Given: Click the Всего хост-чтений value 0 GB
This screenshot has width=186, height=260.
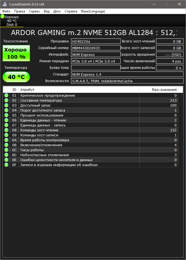Looking at the screenshot, I should (x=170, y=41).
